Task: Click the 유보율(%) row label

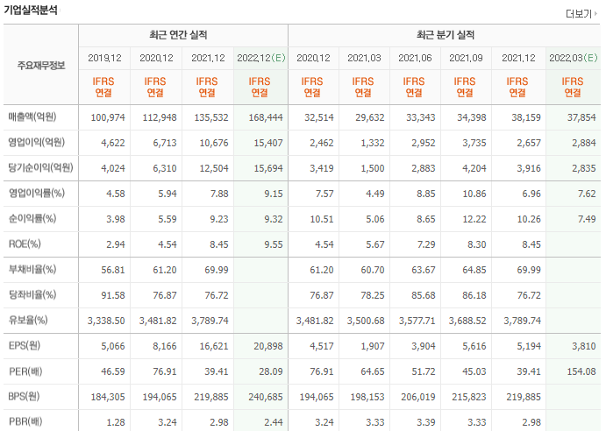Action: (x=28, y=320)
